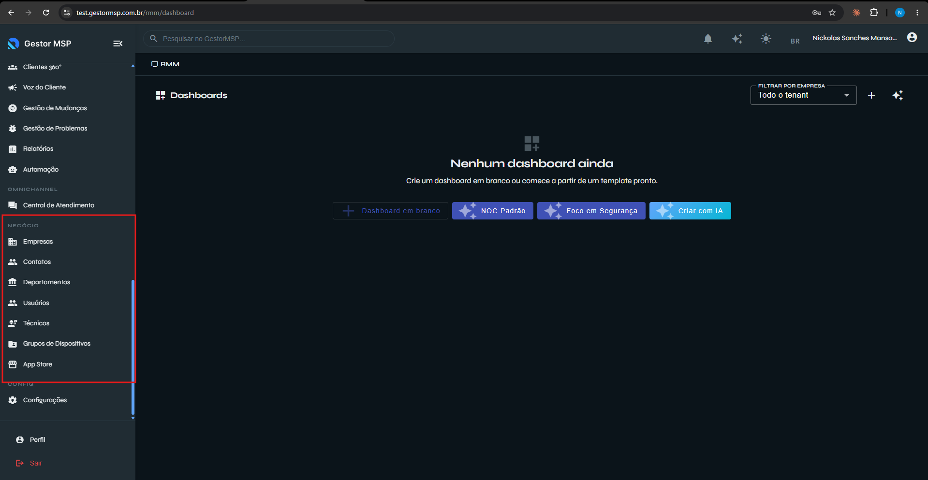Image resolution: width=928 pixels, height=480 pixels.
Task: Click the Usuários people icon
Action: (x=13, y=303)
